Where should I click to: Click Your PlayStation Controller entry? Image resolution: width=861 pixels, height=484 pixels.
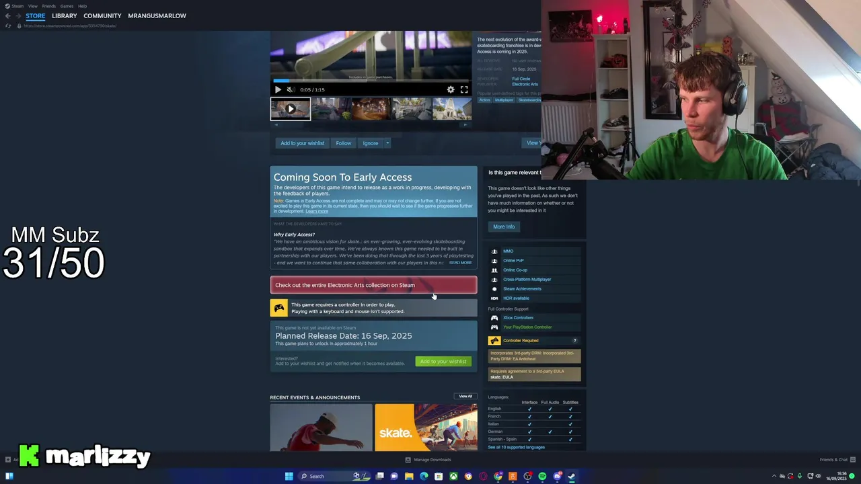527,327
